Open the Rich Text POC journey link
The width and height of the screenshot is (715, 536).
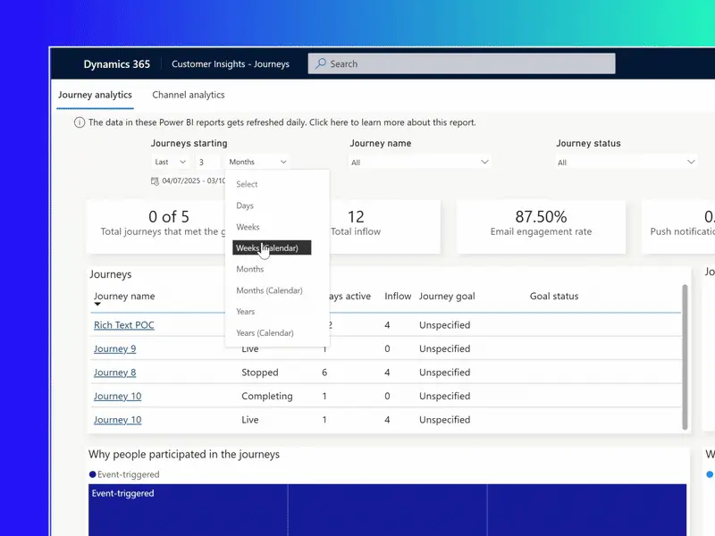(123, 325)
